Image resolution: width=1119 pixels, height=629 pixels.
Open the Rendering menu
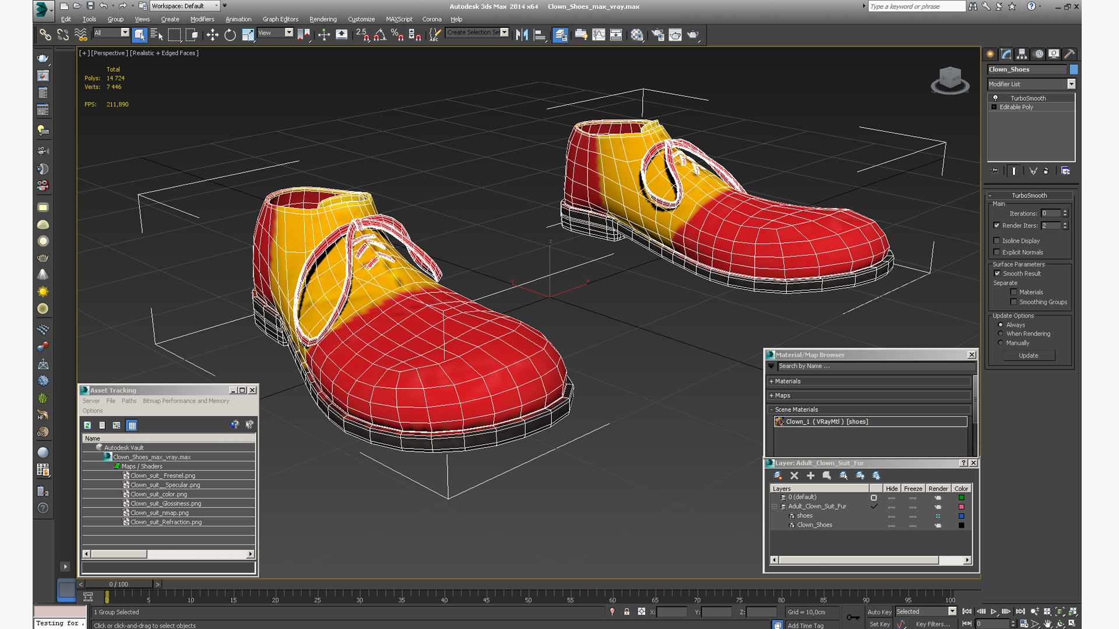pyautogui.click(x=323, y=19)
